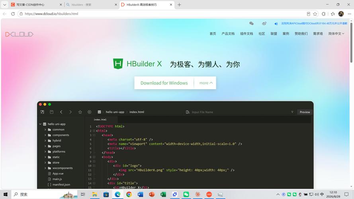Go back with the browser back arrow
The height and width of the screenshot is (199, 354).
click(4, 14)
